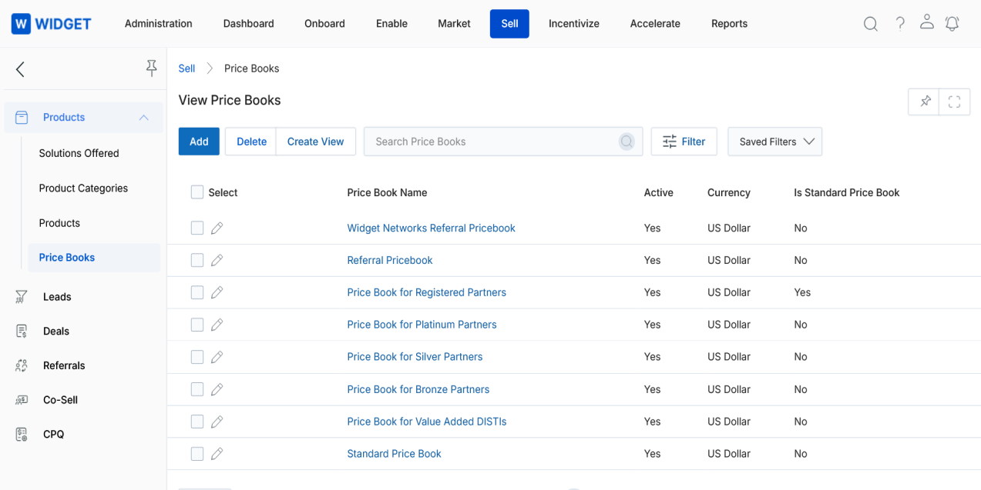Edit Referral Pricebook with pencil icon
Image resolution: width=981 pixels, height=490 pixels.
pos(217,260)
